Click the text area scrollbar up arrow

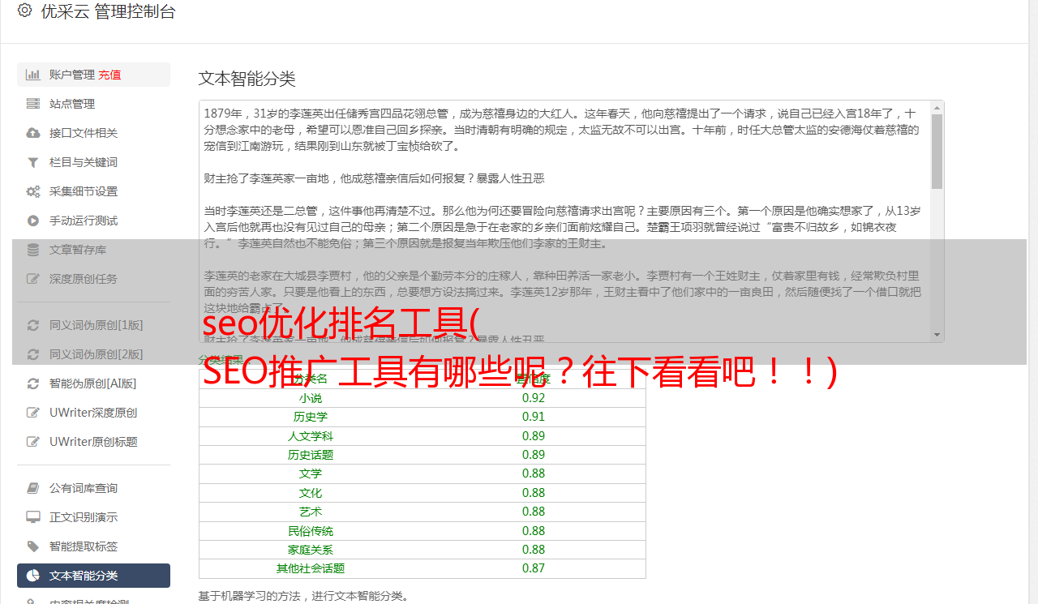coord(937,107)
